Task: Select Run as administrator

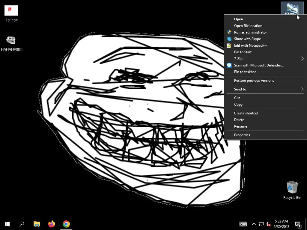Action: [265, 32]
